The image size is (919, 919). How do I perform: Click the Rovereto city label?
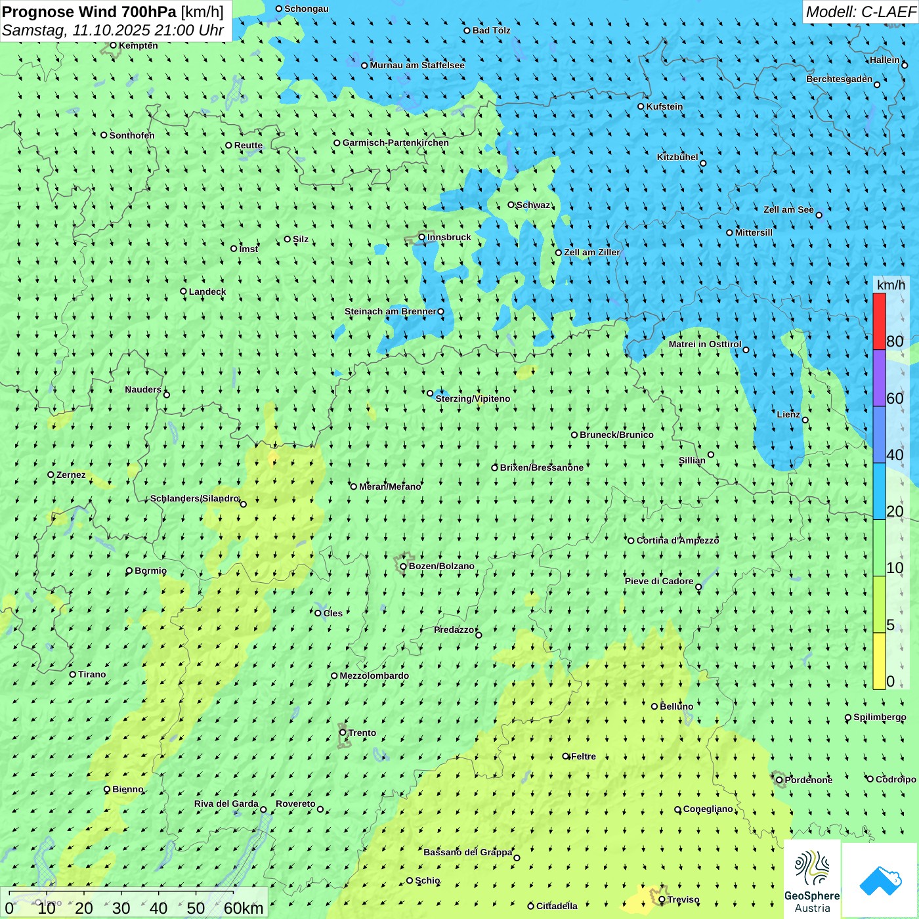click(x=295, y=803)
